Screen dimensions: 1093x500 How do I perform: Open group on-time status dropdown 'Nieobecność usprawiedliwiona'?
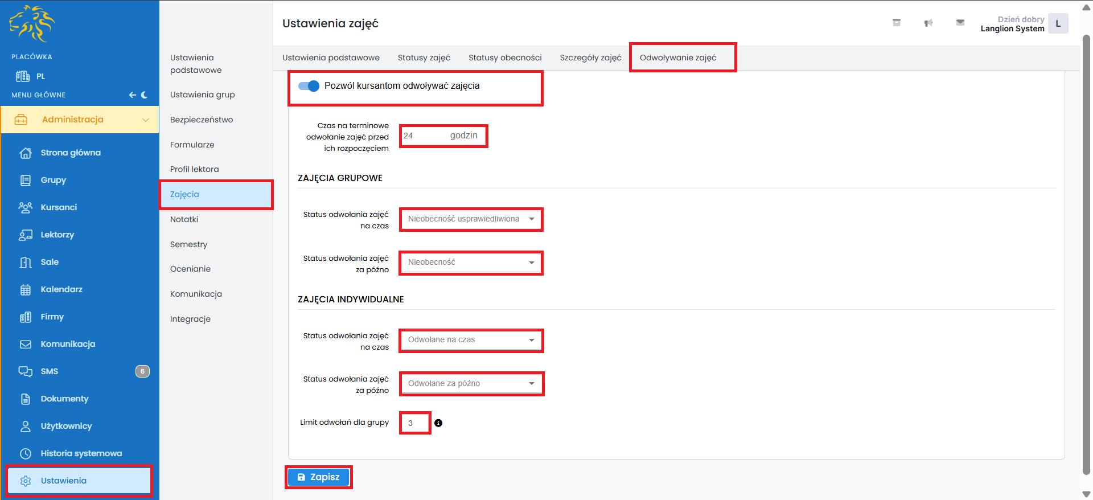[x=471, y=219]
